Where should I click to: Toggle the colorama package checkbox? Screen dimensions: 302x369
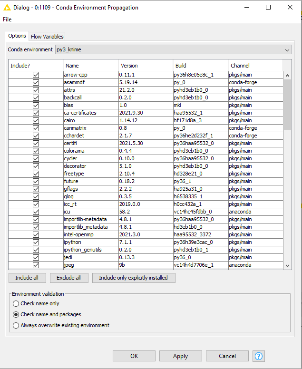pyautogui.click(x=36, y=151)
